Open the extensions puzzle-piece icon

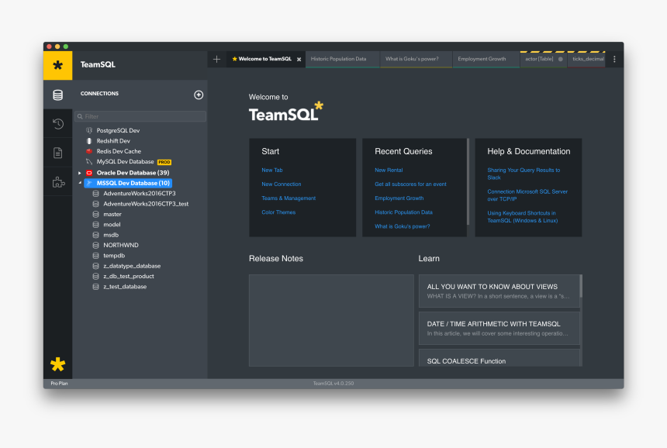coord(58,182)
